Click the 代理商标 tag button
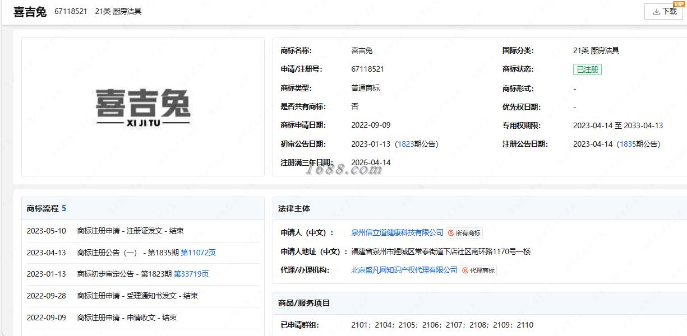This screenshot has height=336, width=687. click(478, 270)
